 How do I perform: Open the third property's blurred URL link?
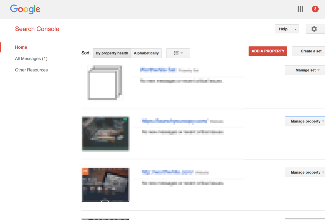pos(168,172)
